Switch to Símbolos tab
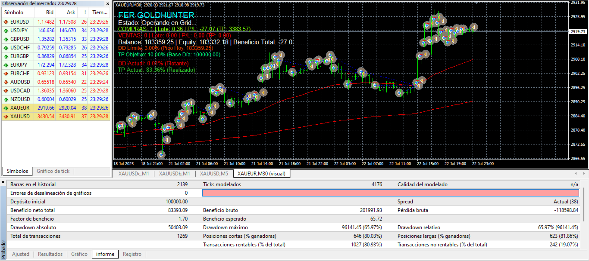This screenshot has width=589, height=261. (17, 171)
